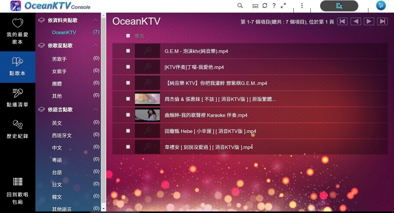Collapse the 依歌星點歌 section chevron
Image resolution: width=394 pixels, height=213 pixels.
[x=95, y=45]
